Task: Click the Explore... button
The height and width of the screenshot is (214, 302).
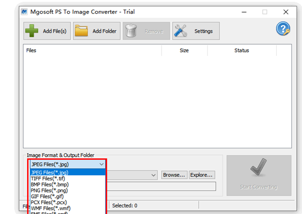Action: point(202,175)
